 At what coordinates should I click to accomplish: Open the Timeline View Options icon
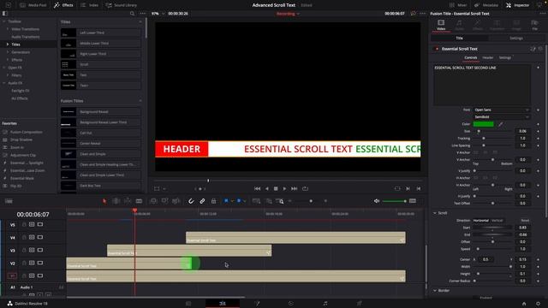pos(9,201)
